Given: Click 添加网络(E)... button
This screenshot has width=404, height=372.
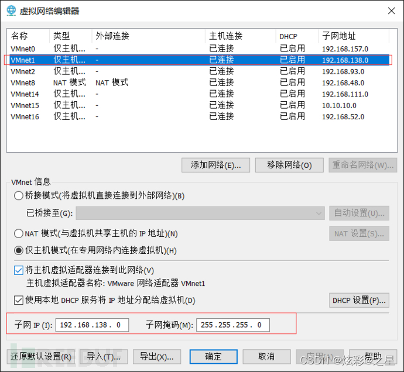Looking at the screenshot, I should [215, 165].
